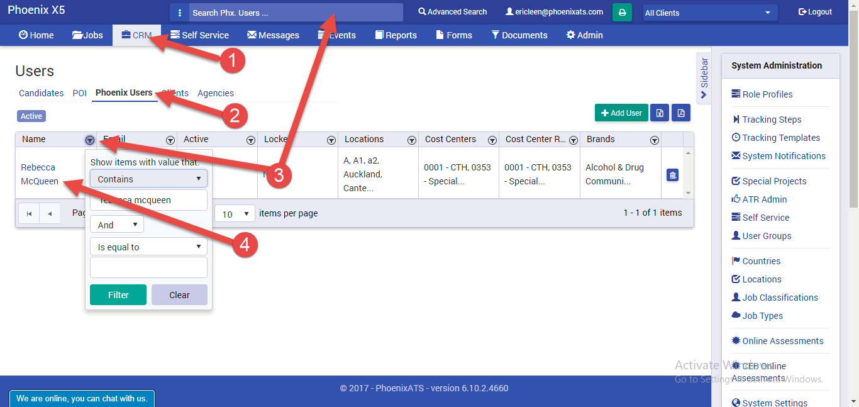
Task: Open the Tracking Steps link
Action: click(767, 120)
